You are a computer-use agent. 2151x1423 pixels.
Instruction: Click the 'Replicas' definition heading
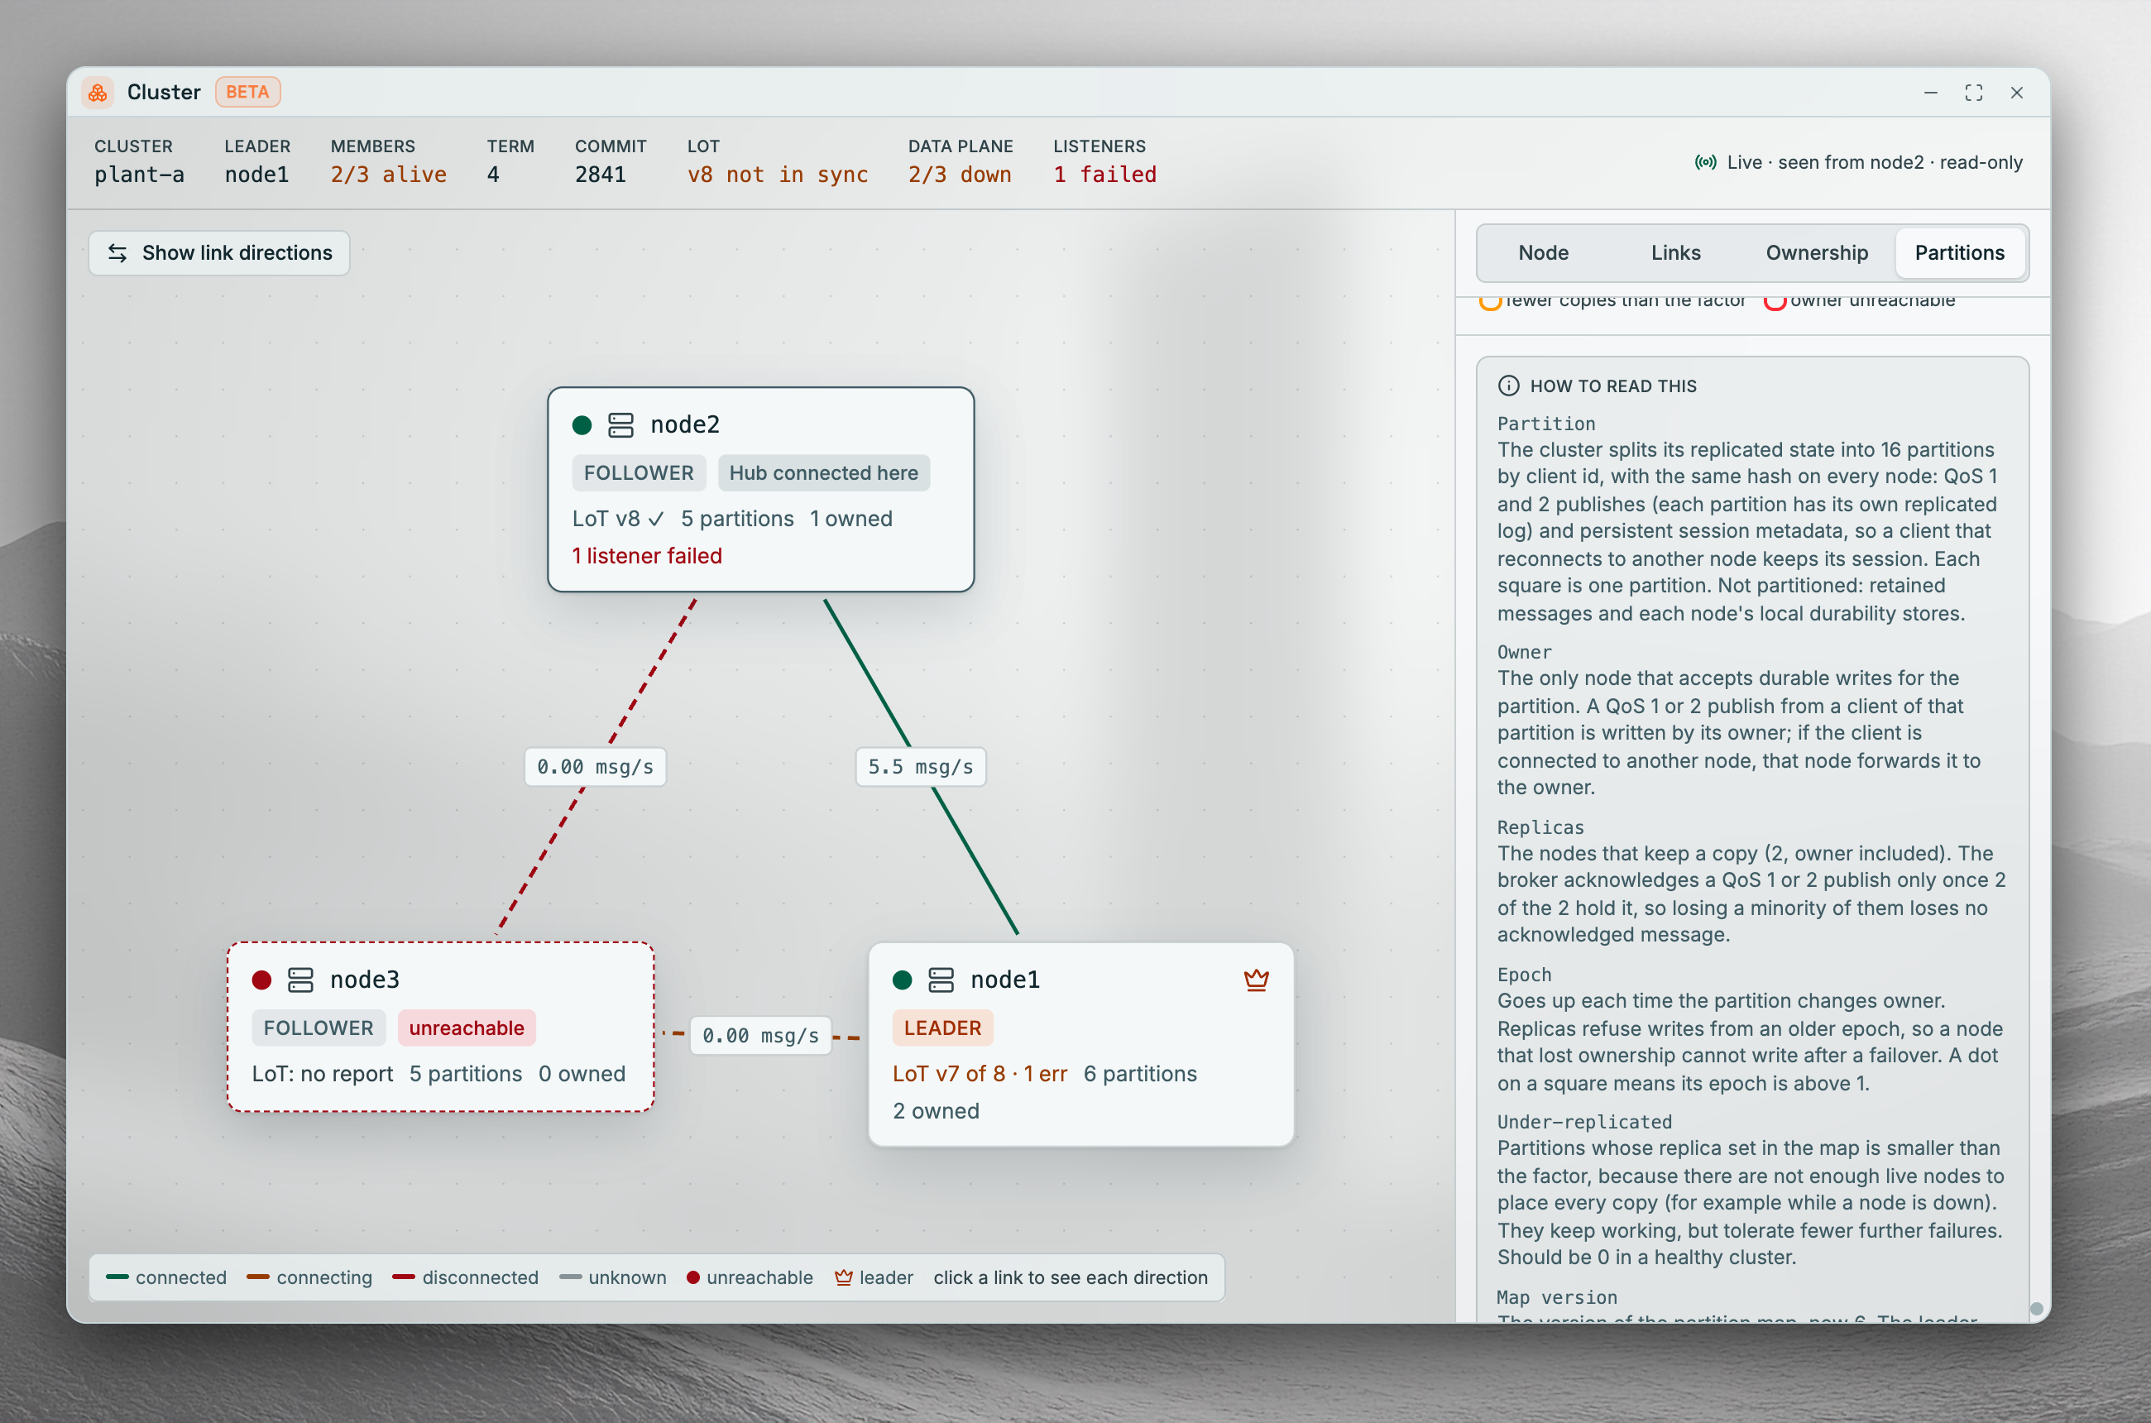coord(1540,827)
